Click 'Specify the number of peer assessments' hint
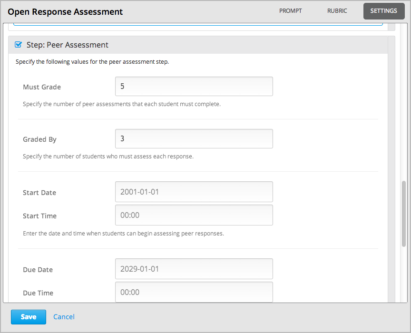Screen dimensions: 411x333 (122, 104)
